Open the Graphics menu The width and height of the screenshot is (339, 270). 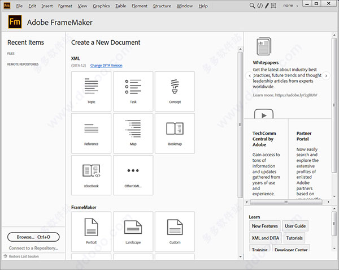[101, 6]
